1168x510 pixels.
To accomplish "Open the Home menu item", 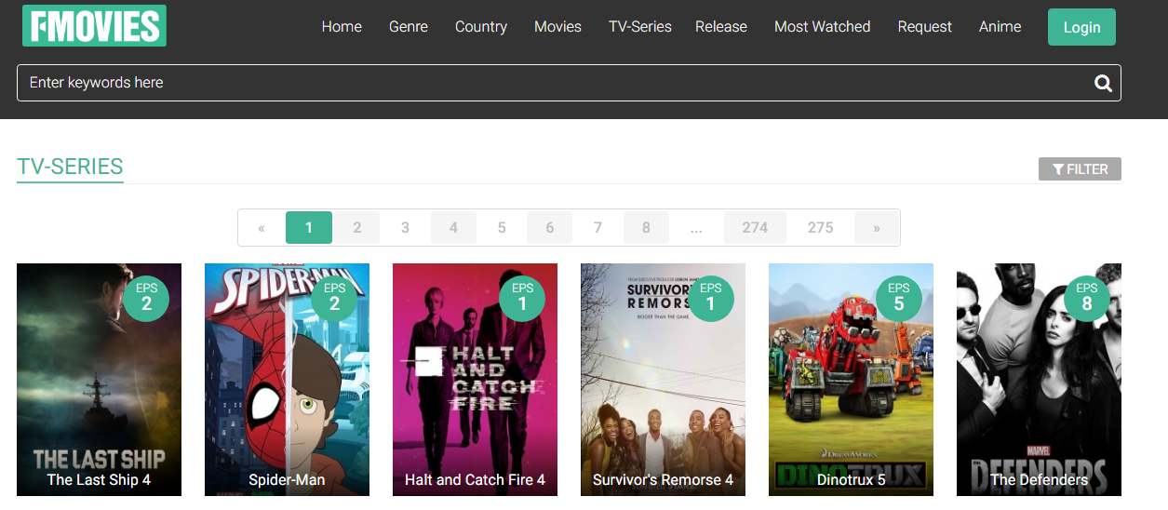I will pyautogui.click(x=342, y=27).
